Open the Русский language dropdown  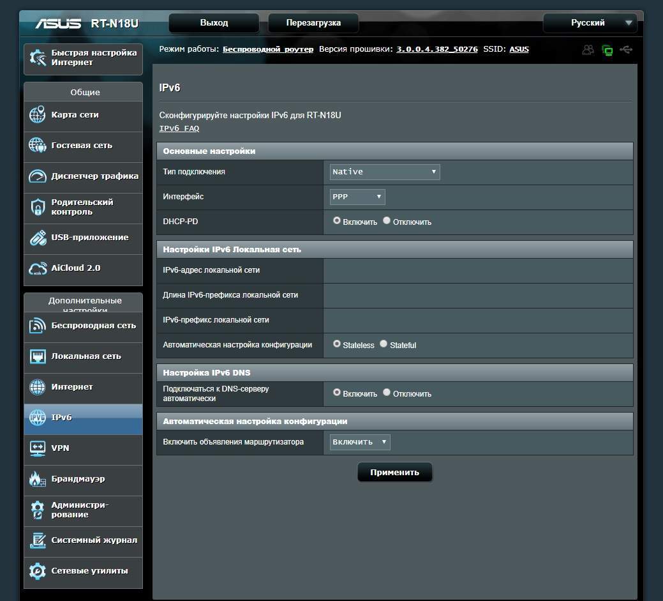click(x=590, y=23)
